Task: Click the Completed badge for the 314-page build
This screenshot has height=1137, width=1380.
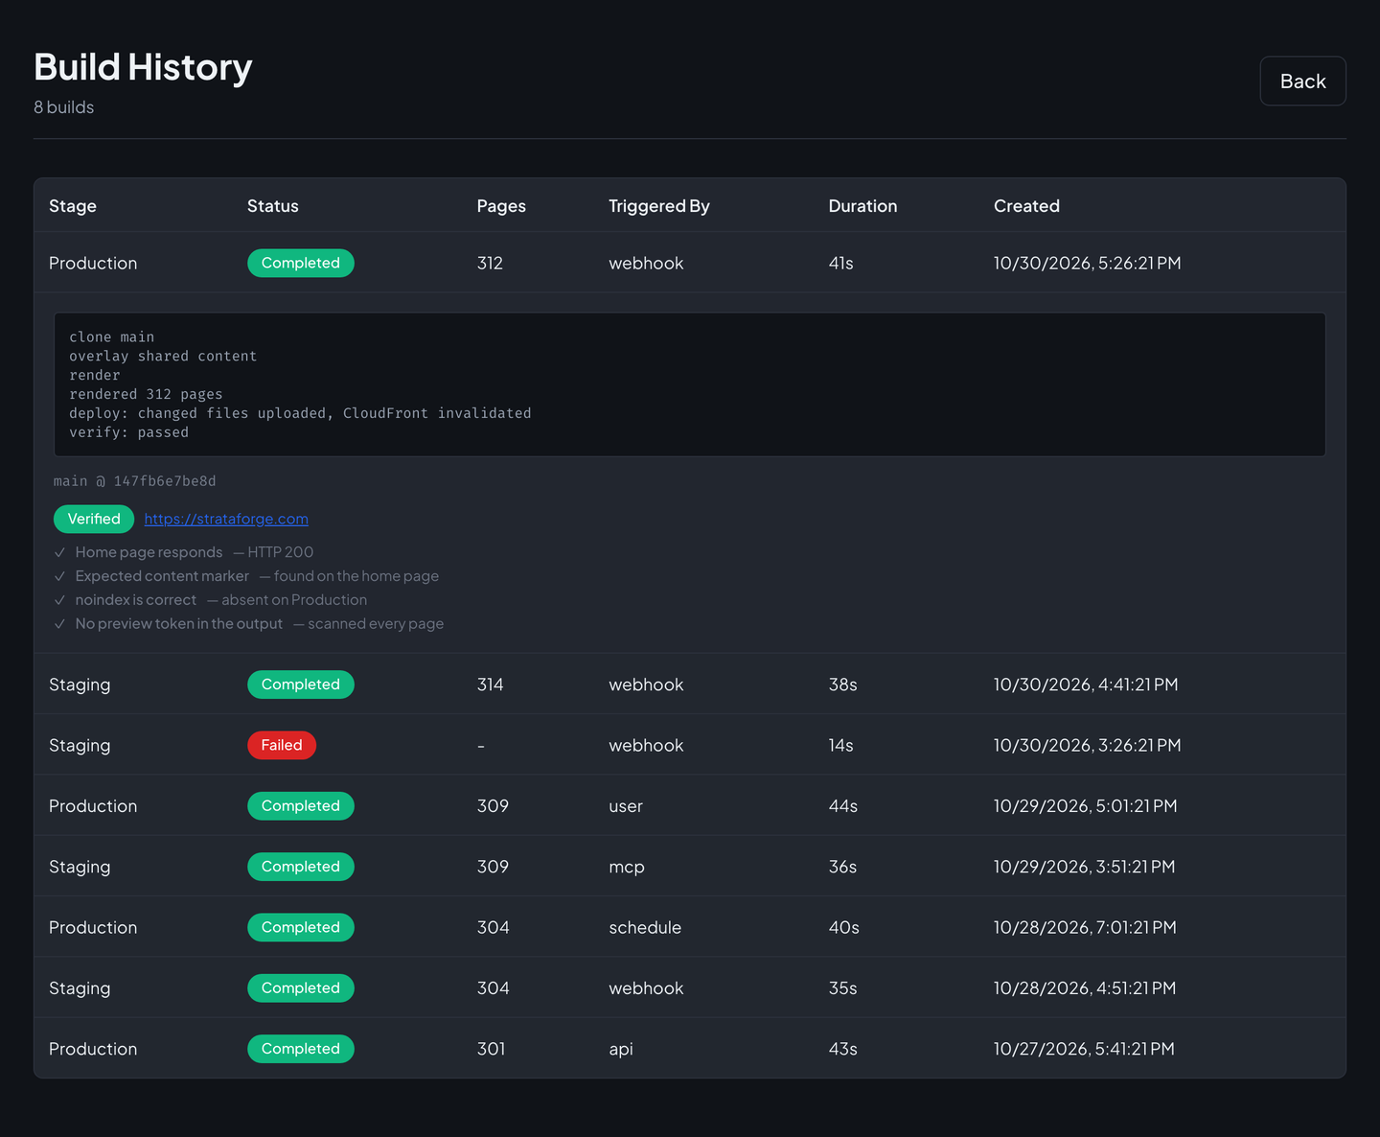Action: pos(301,685)
